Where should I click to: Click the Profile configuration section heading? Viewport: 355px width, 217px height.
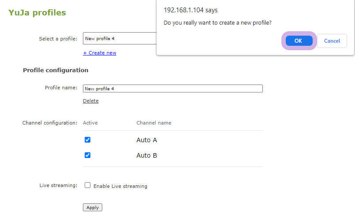[56, 70]
